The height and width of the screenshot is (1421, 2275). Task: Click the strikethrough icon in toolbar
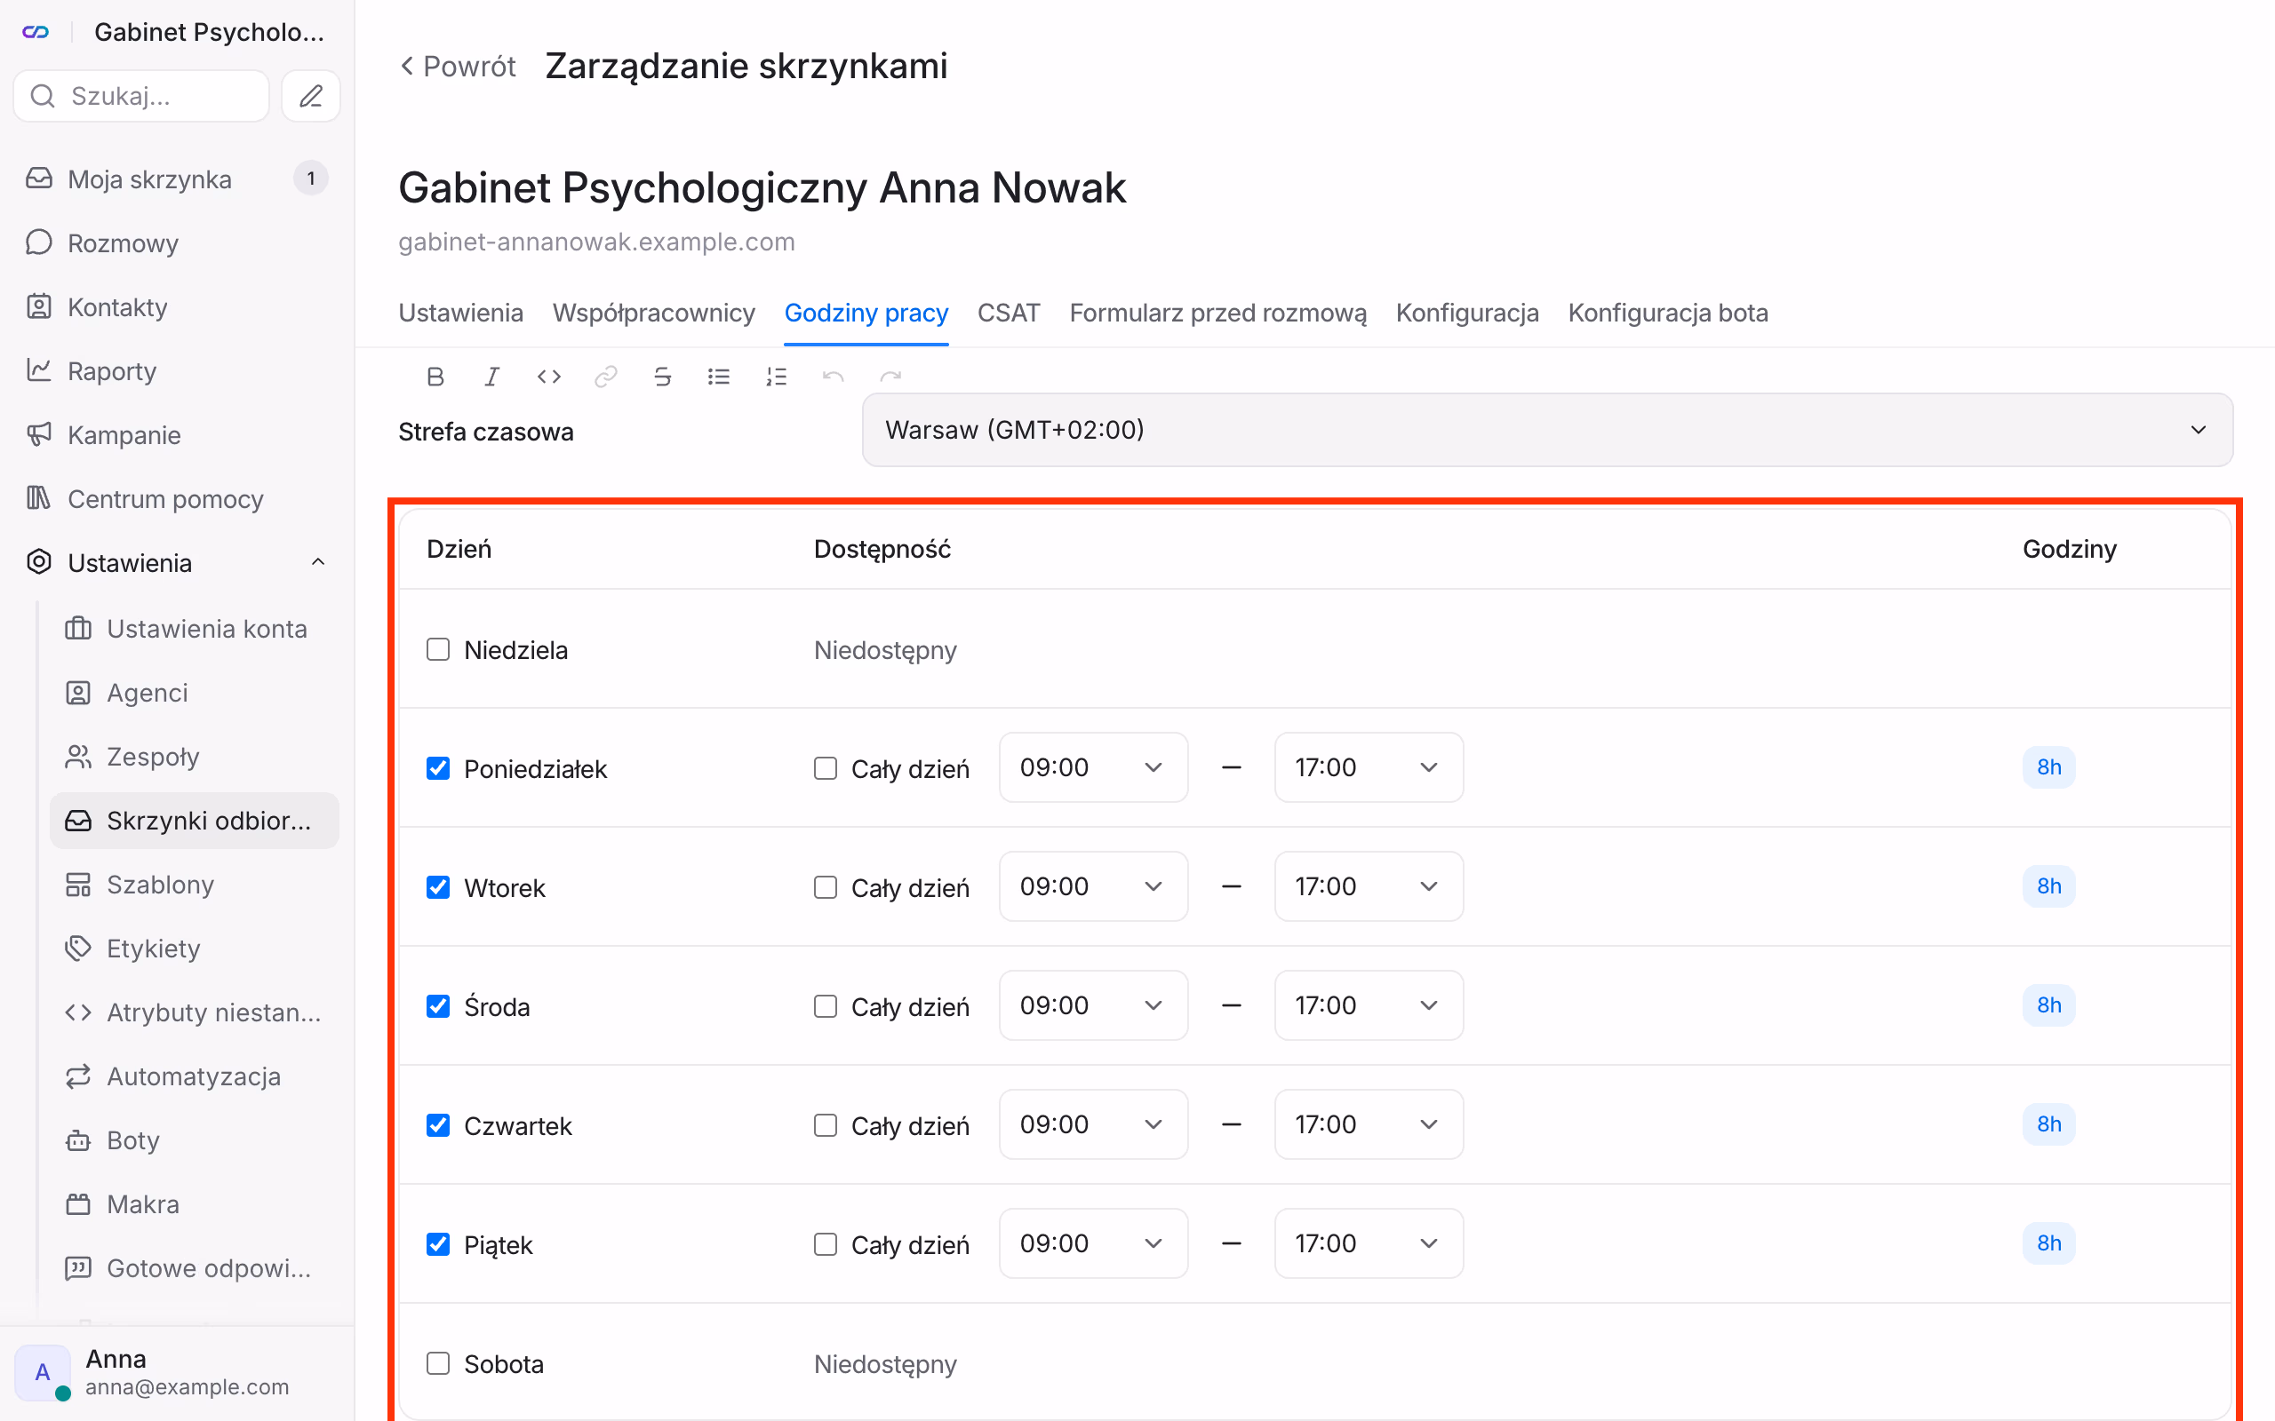tap(662, 377)
